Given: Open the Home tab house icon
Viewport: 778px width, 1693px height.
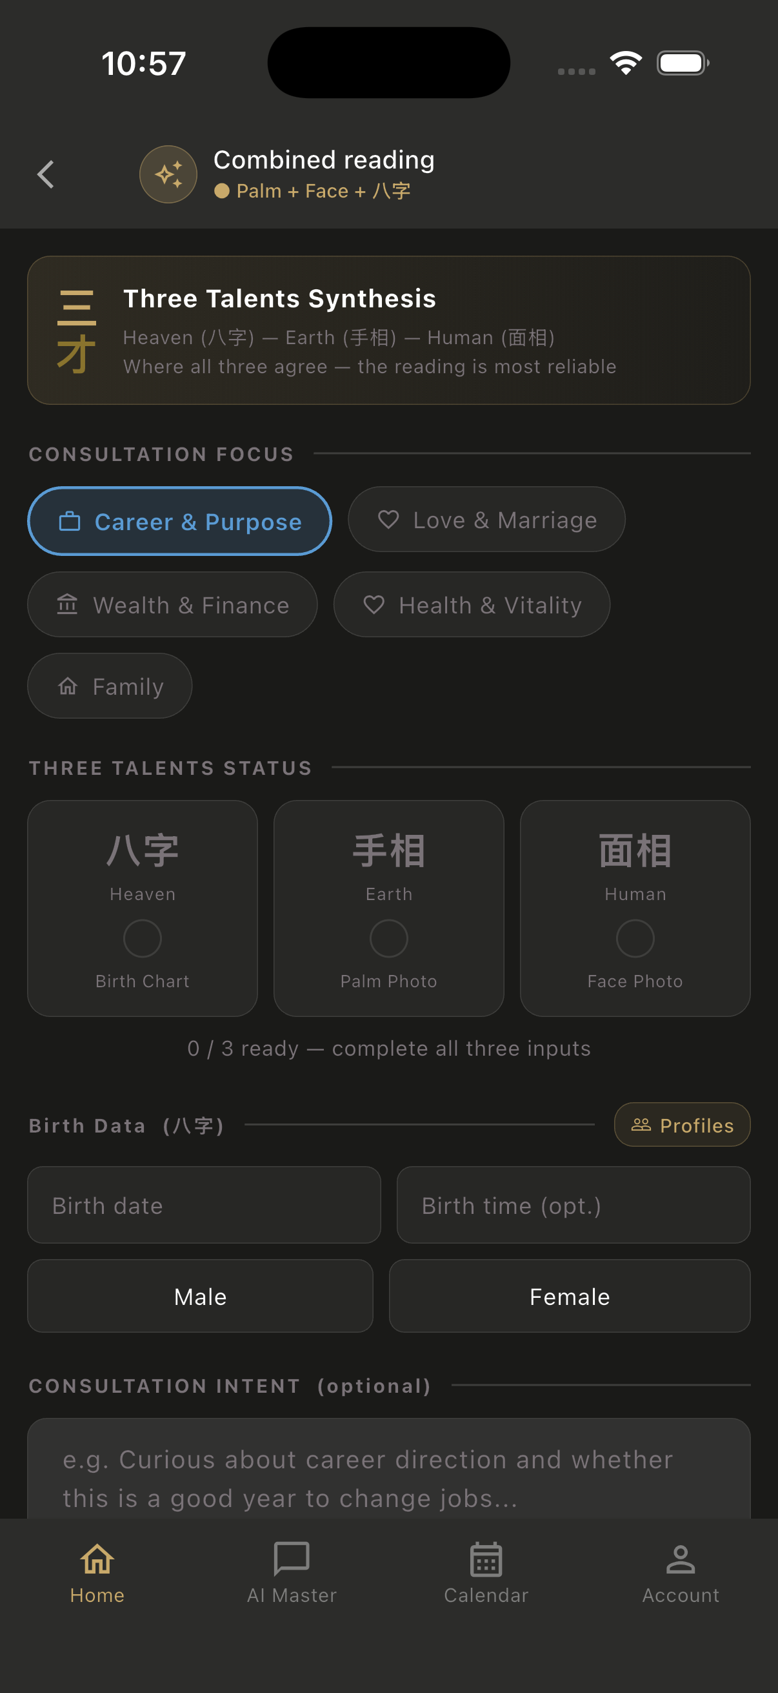Looking at the screenshot, I should pyautogui.click(x=97, y=1559).
